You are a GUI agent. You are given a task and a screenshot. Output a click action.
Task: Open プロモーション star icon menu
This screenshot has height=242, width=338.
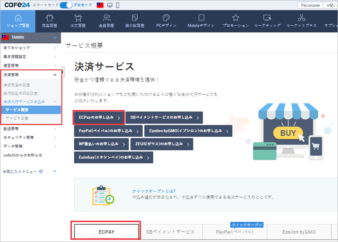coord(236,18)
